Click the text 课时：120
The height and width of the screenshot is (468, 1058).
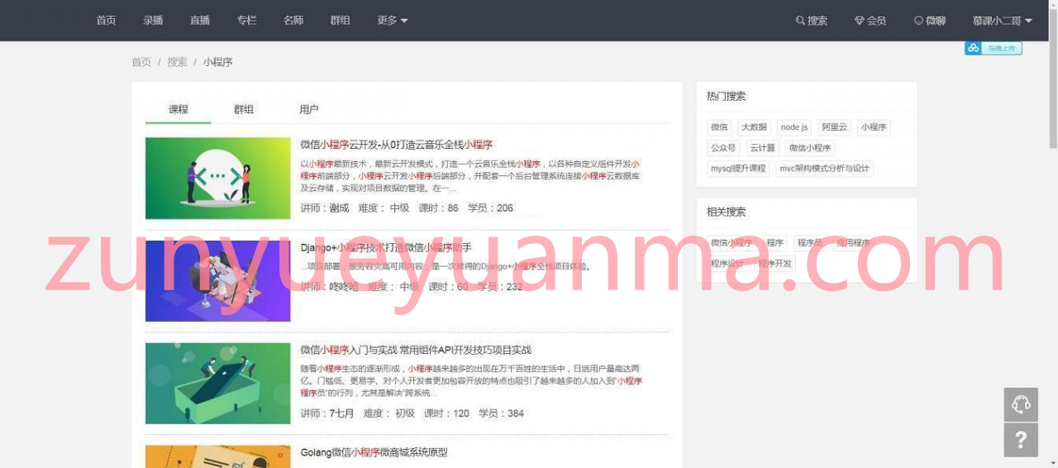(446, 413)
